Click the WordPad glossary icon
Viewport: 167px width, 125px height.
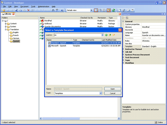(x=43, y=21)
